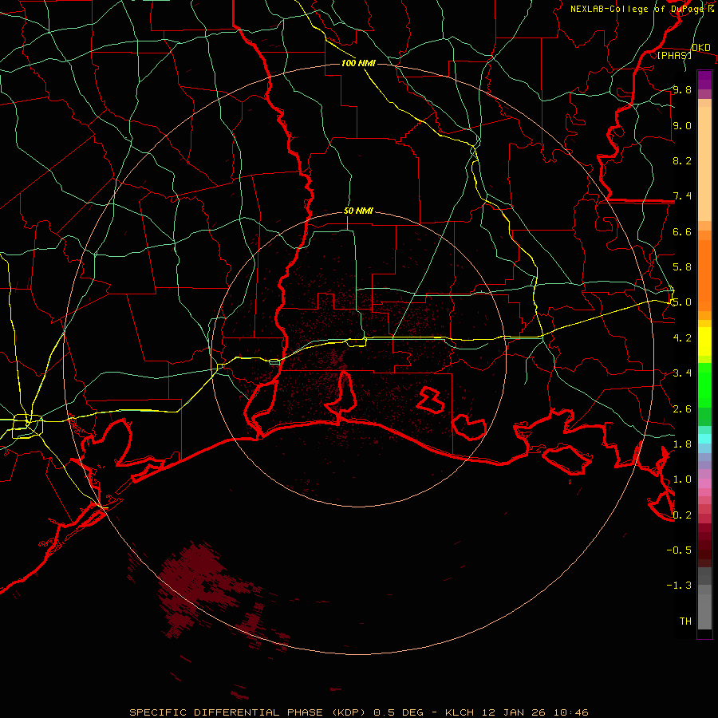The width and height of the screenshot is (718, 718).
Task: Select the 2.6 value on the color scale
Action: click(x=682, y=409)
